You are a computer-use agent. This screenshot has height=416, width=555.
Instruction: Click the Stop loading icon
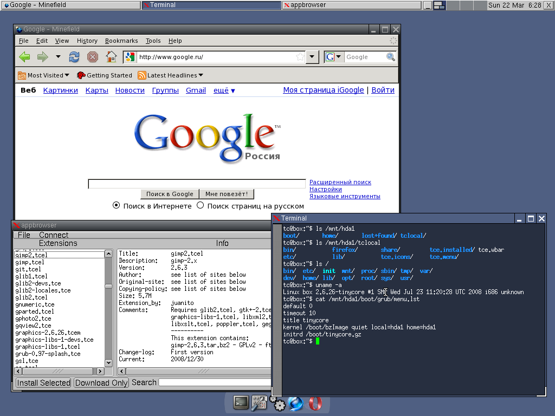pos(93,56)
